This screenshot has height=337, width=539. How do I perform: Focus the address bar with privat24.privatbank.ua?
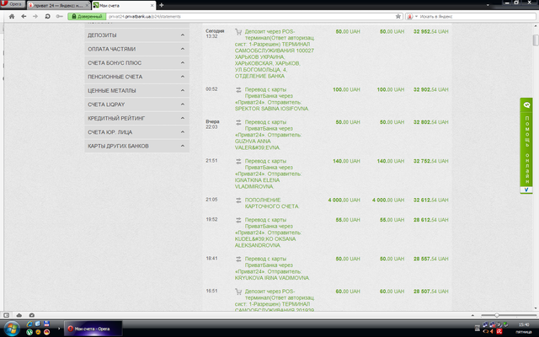[x=251, y=16]
